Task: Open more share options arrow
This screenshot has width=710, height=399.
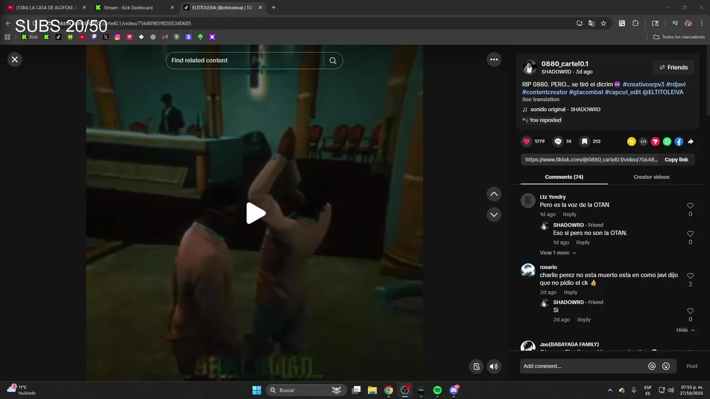Action: coord(691,141)
